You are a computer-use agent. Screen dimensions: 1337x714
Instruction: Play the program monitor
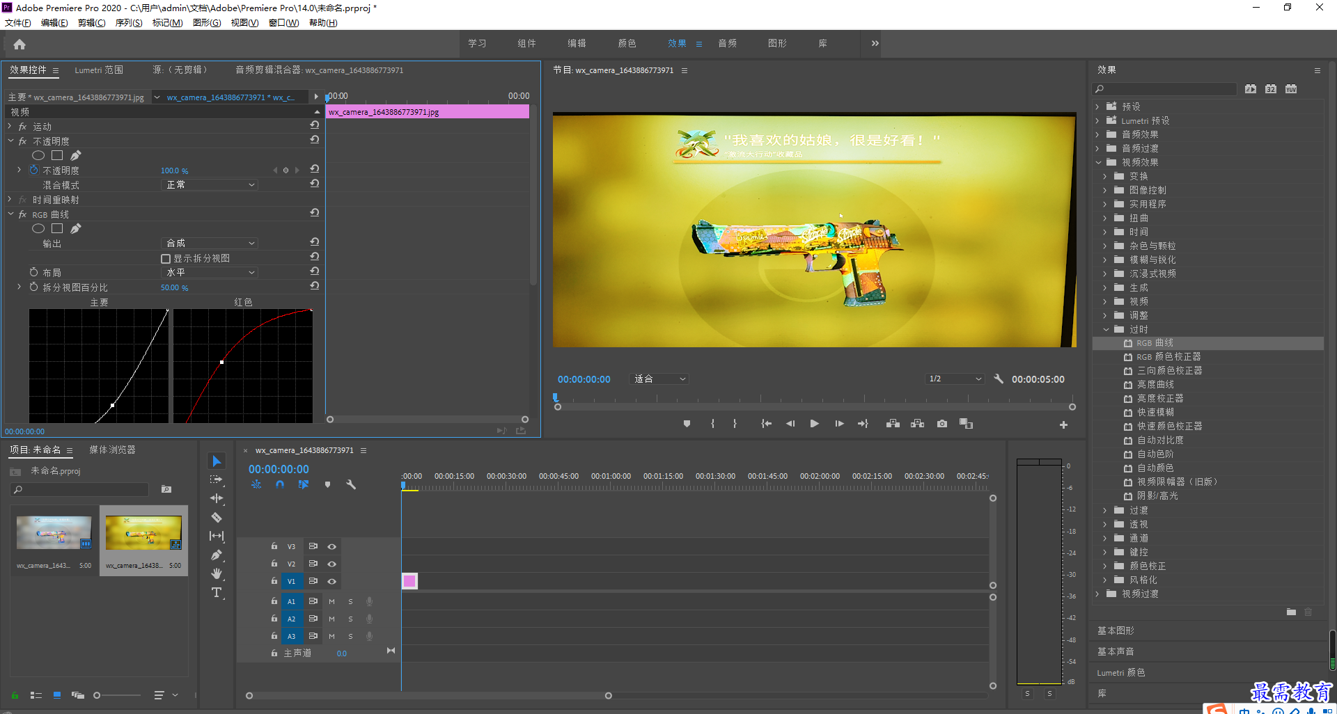pos(814,424)
